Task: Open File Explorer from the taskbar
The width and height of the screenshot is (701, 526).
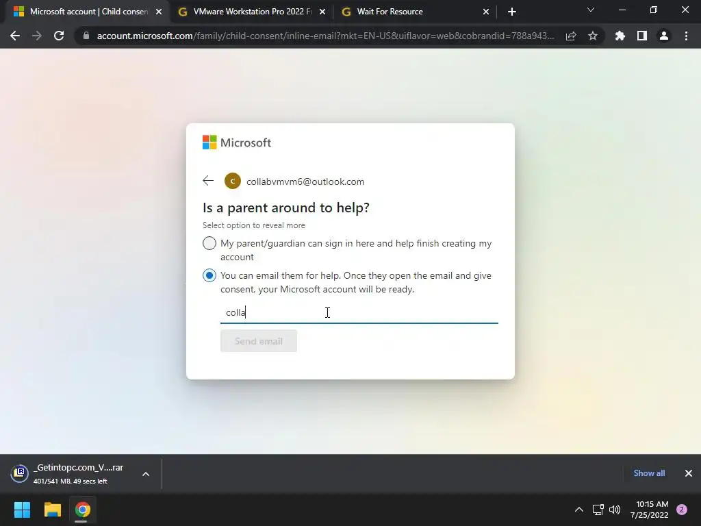Action: tap(52, 510)
